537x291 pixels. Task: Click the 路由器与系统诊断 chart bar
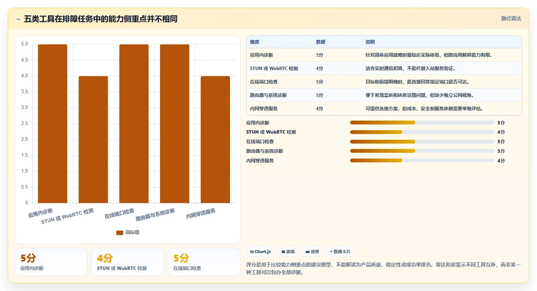(x=175, y=124)
